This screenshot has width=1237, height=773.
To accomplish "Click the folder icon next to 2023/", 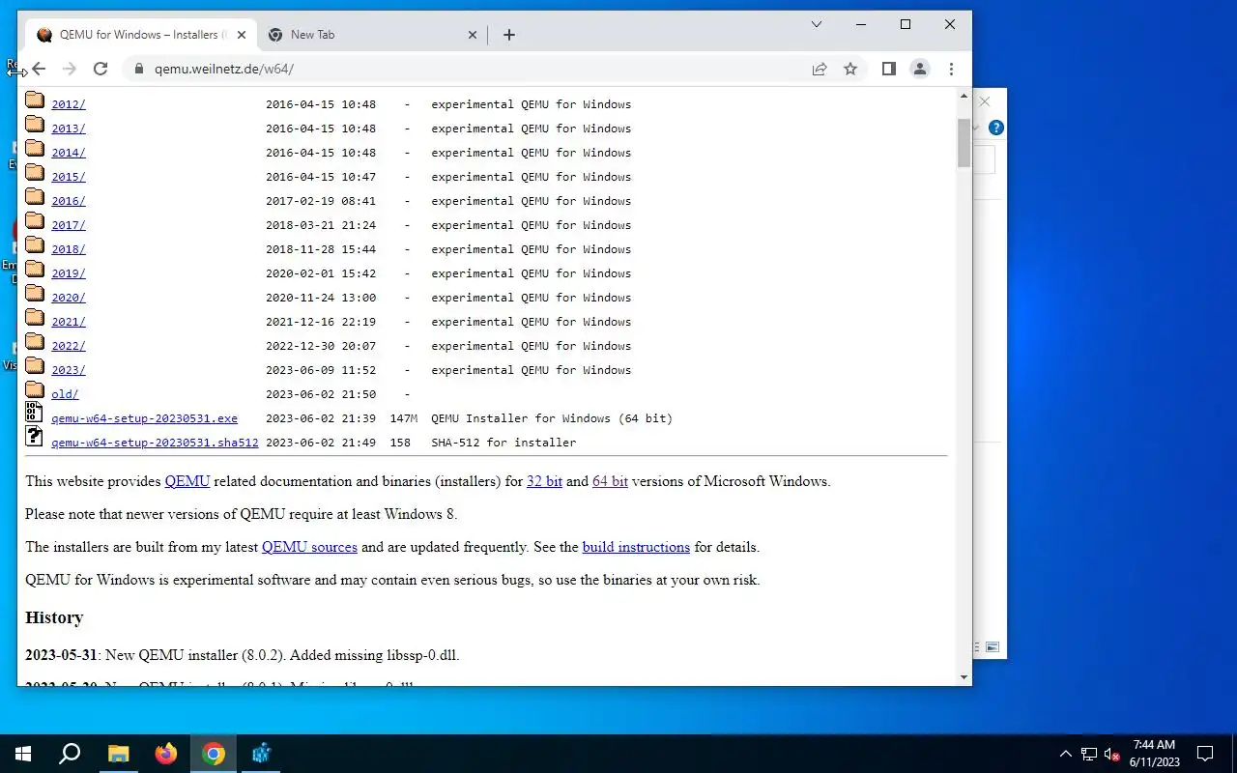I will pyautogui.click(x=35, y=365).
